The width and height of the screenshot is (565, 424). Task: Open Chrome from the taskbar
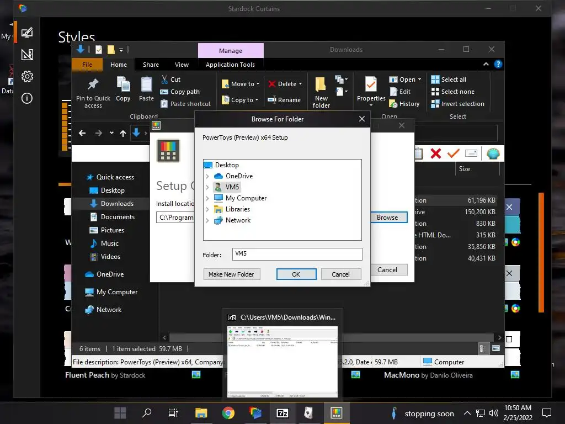[x=228, y=413]
